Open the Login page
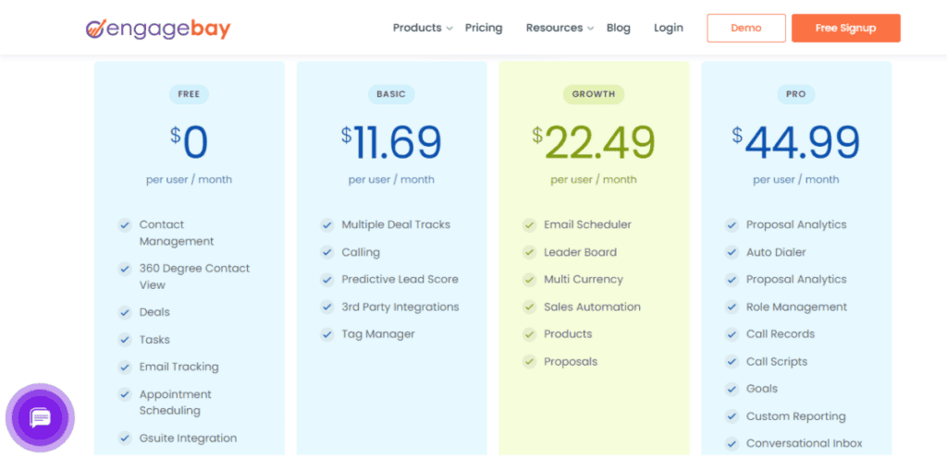Screen dimensions: 947x470 (x=669, y=28)
